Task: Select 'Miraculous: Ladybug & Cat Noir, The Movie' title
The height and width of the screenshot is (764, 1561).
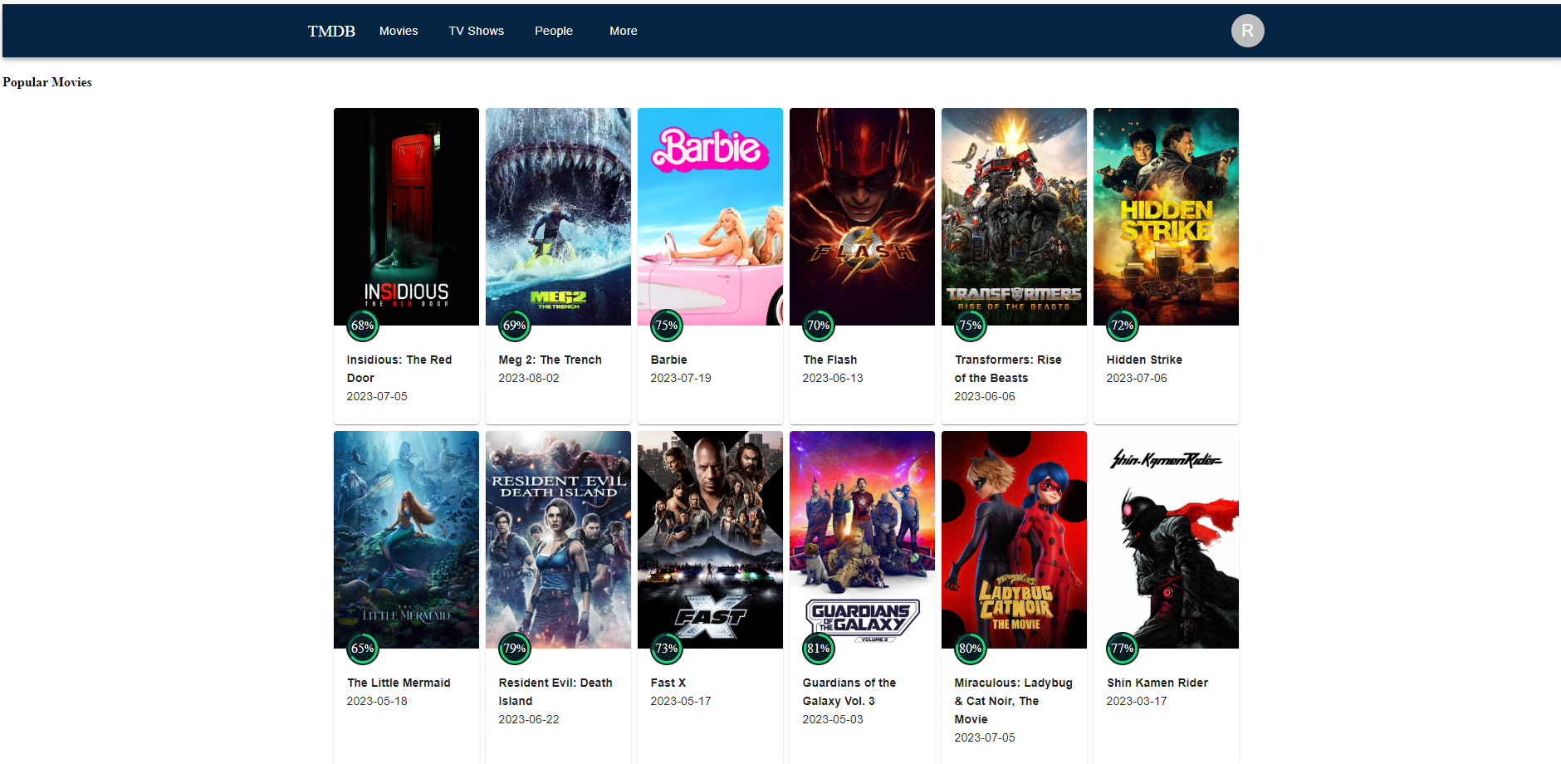Action: (1013, 701)
